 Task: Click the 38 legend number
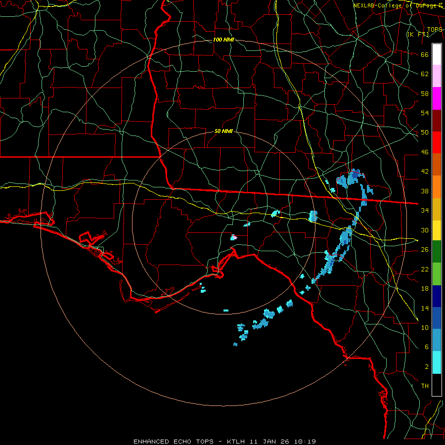pyautogui.click(x=425, y=191)
